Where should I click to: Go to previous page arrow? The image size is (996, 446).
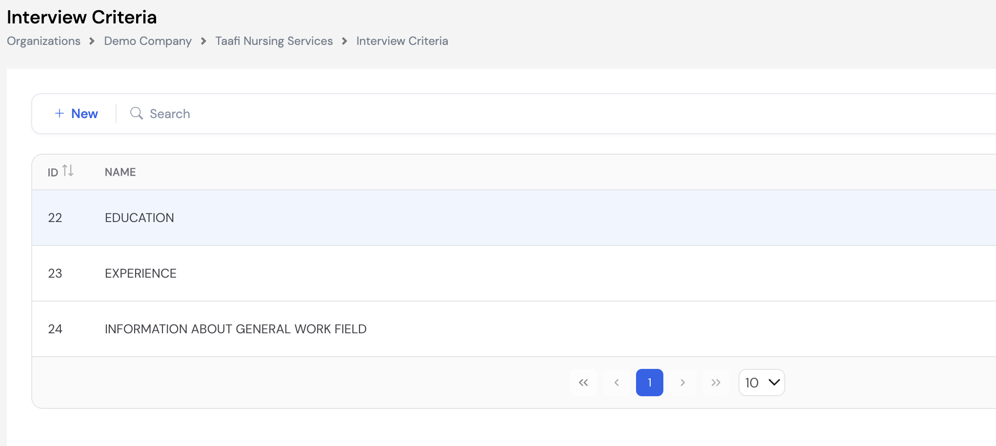pyautogui.click(x=617, y=383)
